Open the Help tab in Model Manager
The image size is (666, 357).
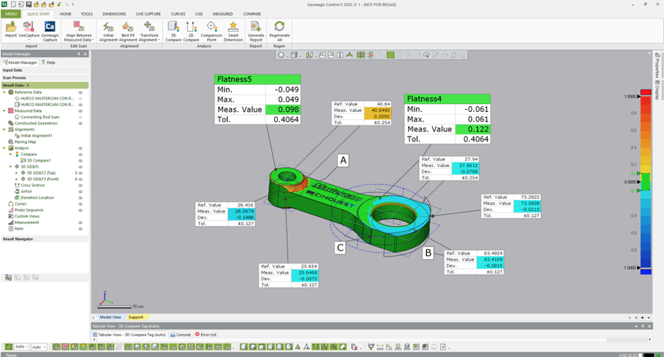48,63
